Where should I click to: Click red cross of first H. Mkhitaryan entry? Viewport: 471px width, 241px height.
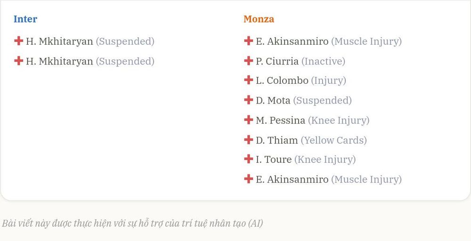[x=19, y=41]
